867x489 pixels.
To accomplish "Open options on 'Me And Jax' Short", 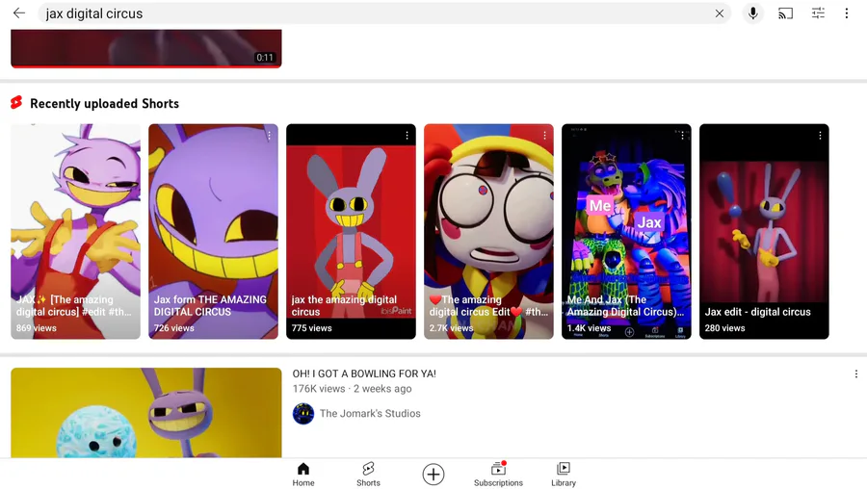I will pyautogui.click(x=682, y=136).
